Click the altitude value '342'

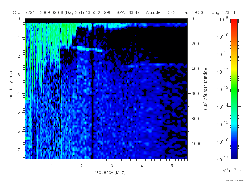point(172,12)
